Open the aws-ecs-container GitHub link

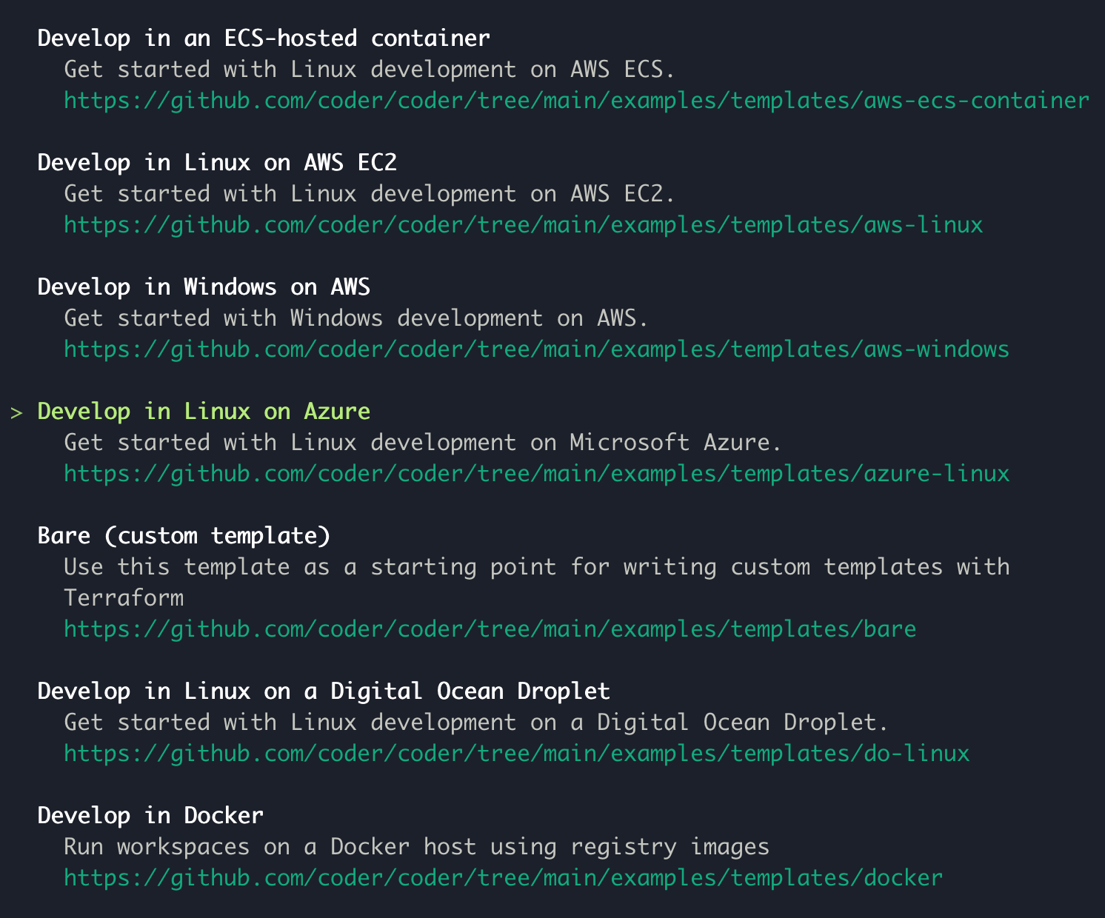(x=576, y=100)
